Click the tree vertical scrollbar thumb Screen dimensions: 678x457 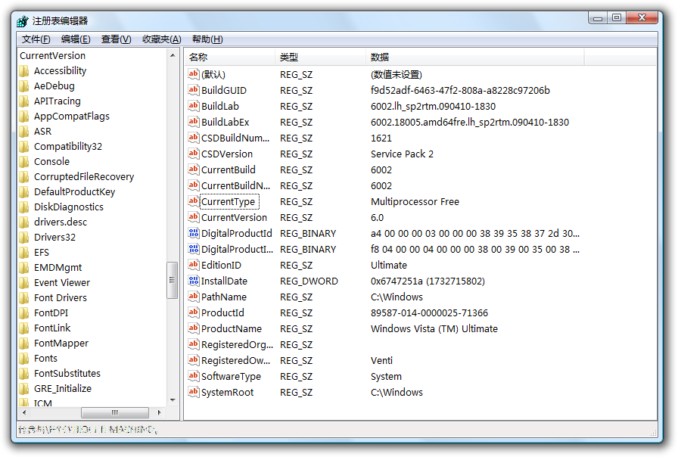(172, 280)
